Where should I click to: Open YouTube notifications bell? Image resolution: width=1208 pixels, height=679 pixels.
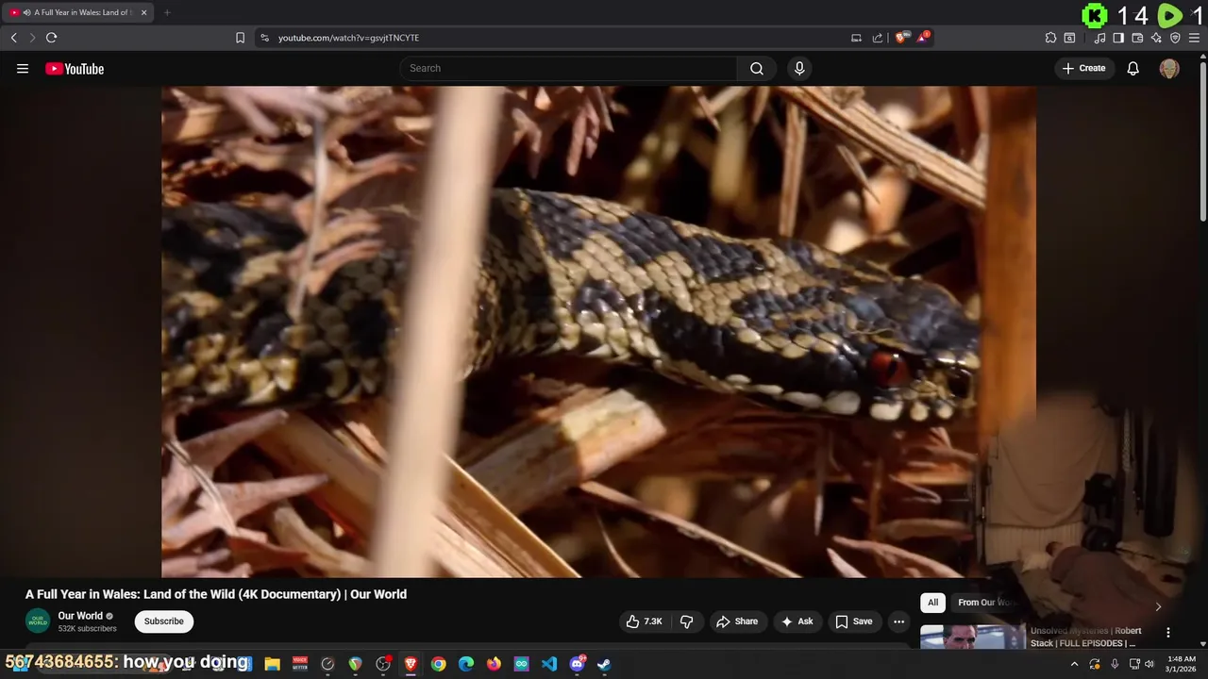pos(1133,68)
